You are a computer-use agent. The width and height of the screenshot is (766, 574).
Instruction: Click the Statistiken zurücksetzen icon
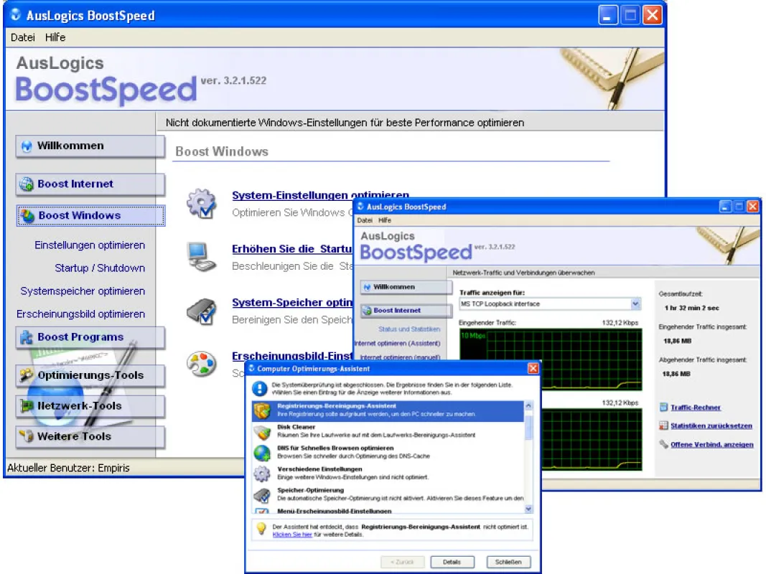663,425
